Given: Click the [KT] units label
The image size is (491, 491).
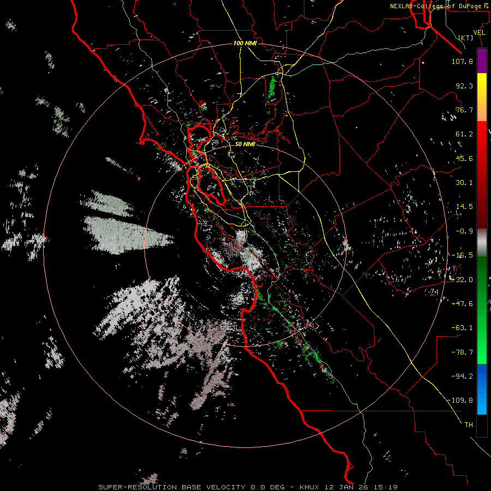Looking at the screenshot, I should pyautogui.click(x=466, y=38).
